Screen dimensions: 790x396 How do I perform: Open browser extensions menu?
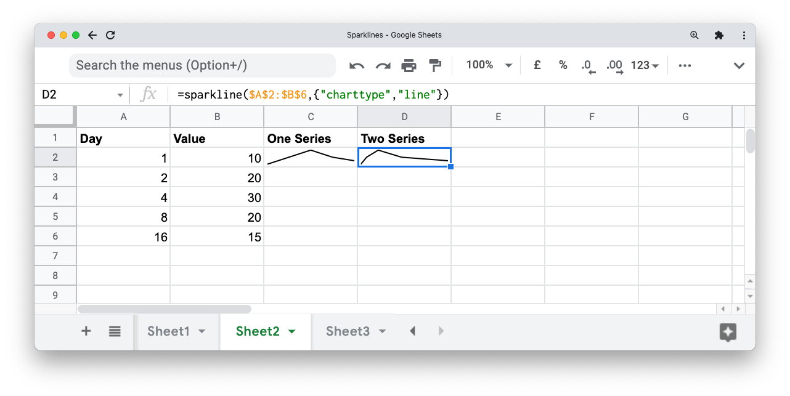719,35
